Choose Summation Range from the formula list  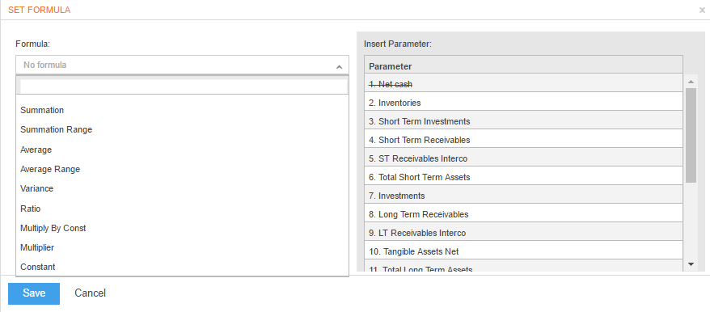click(182, 129)
